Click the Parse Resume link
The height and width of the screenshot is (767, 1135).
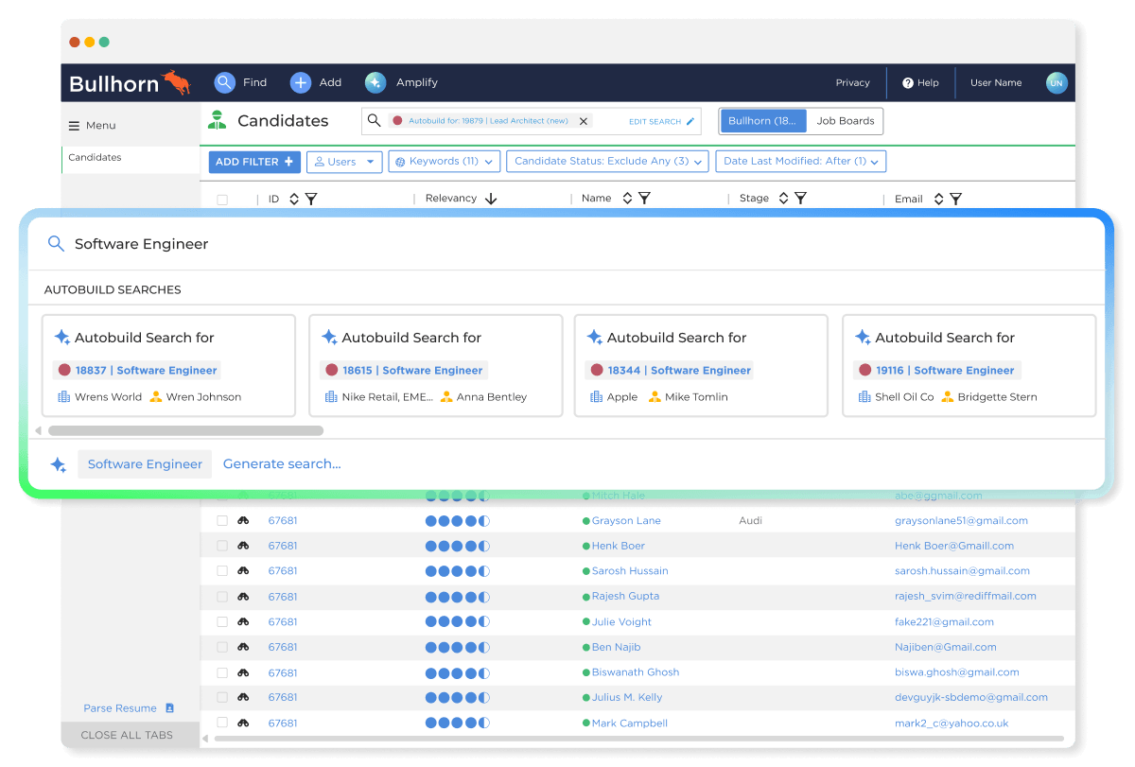(120, 708)
